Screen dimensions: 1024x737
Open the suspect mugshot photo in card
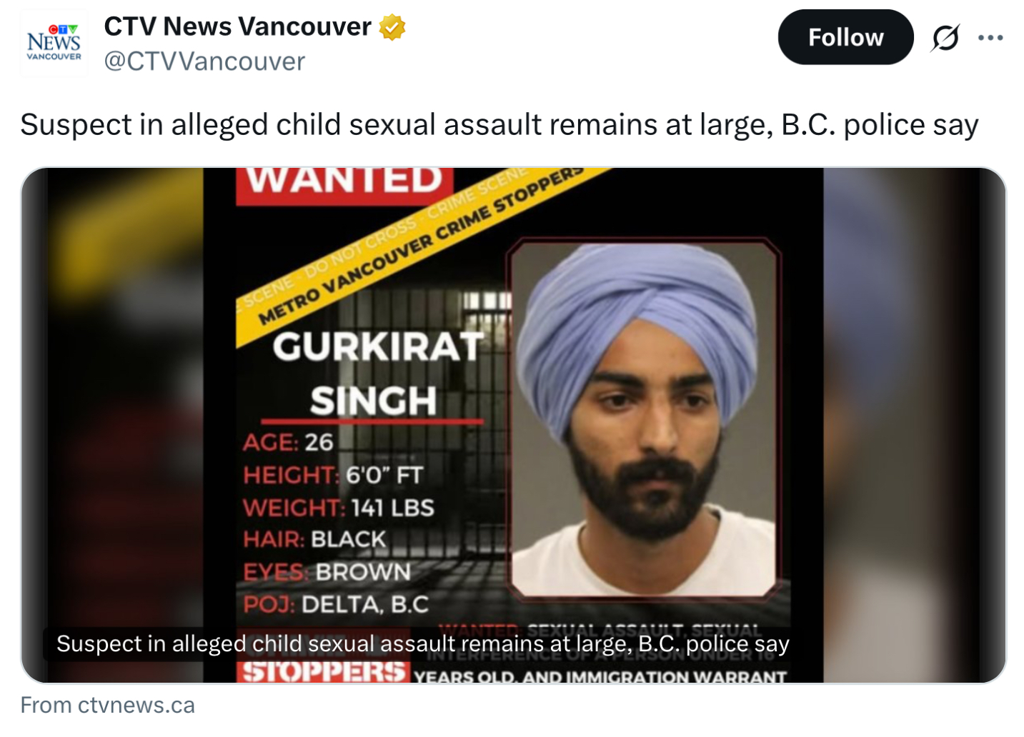pos(643,419)
